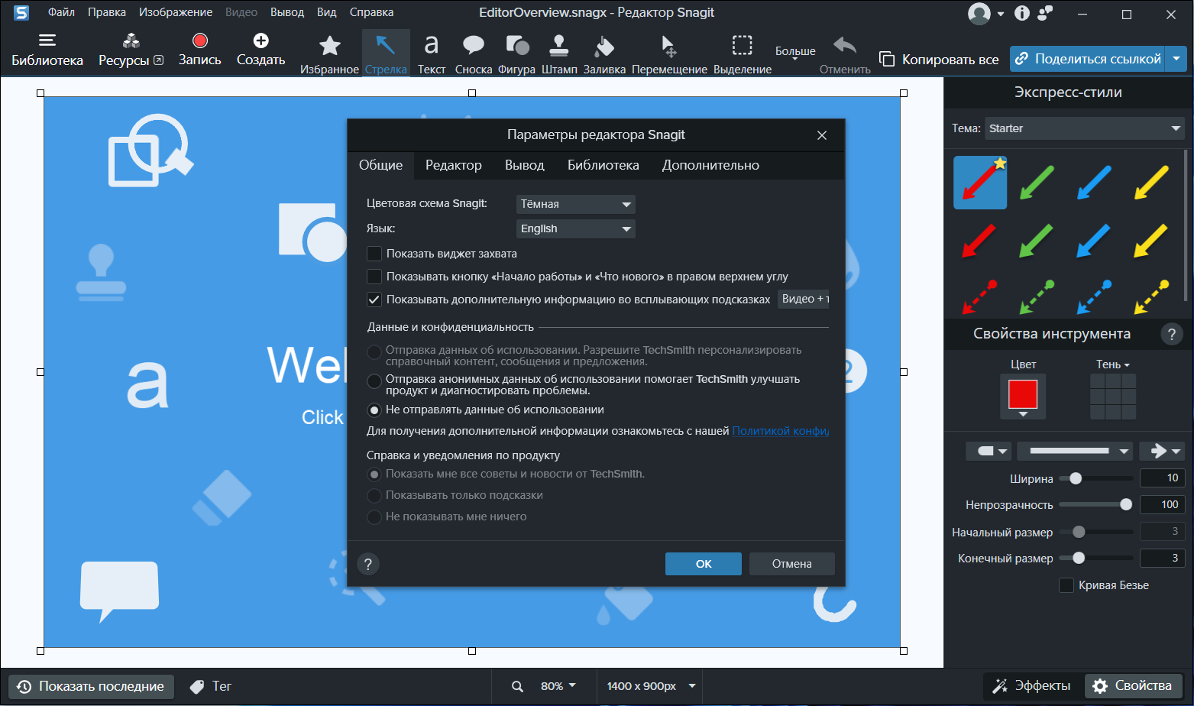
Task: Select the Сноска callout tool
Action: [474, 53]
